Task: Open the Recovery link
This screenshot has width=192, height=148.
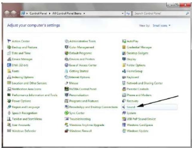Action: (x=132, y=101)
